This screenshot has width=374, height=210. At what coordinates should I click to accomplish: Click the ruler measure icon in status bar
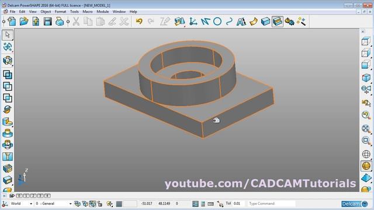(210, 204)
